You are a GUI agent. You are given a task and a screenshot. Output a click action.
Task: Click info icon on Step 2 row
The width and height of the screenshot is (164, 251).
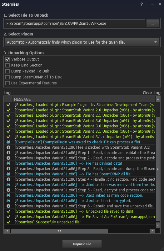click(x=8, y=158)
